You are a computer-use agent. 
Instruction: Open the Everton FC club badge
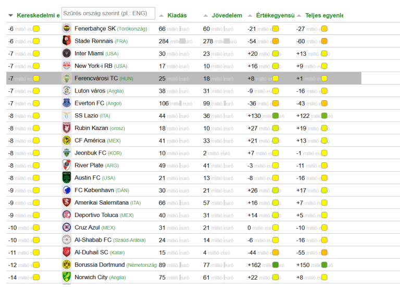pyautogui.click(x=66, y=103)
